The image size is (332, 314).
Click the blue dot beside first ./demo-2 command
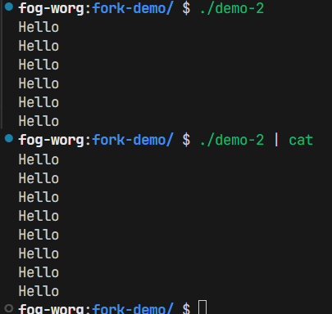tap(9, 7)
